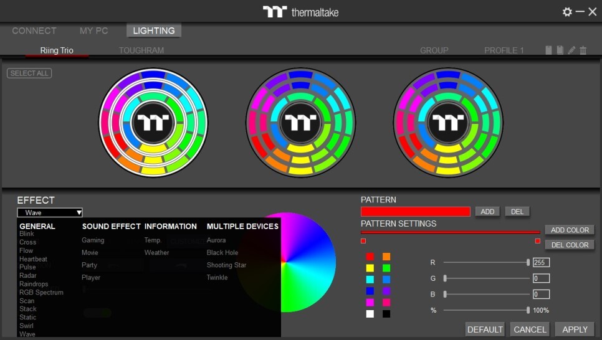Click the R slider handle
This screenshot has width=602, height=340.
pos(528,263)
